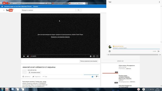
Task: Click 'Добавить в' under the video
Action: click(x=26, y=77)
